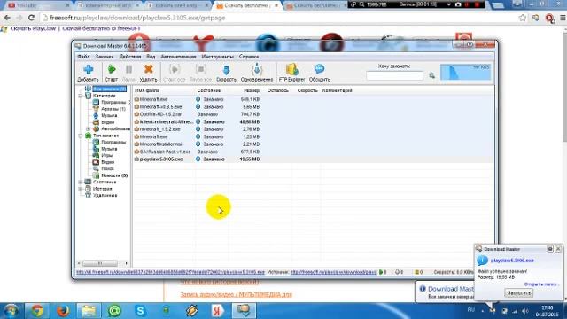Select Музыка under Категории
Viewport: 567px width, 319px height.
click(x=109, y=116)
